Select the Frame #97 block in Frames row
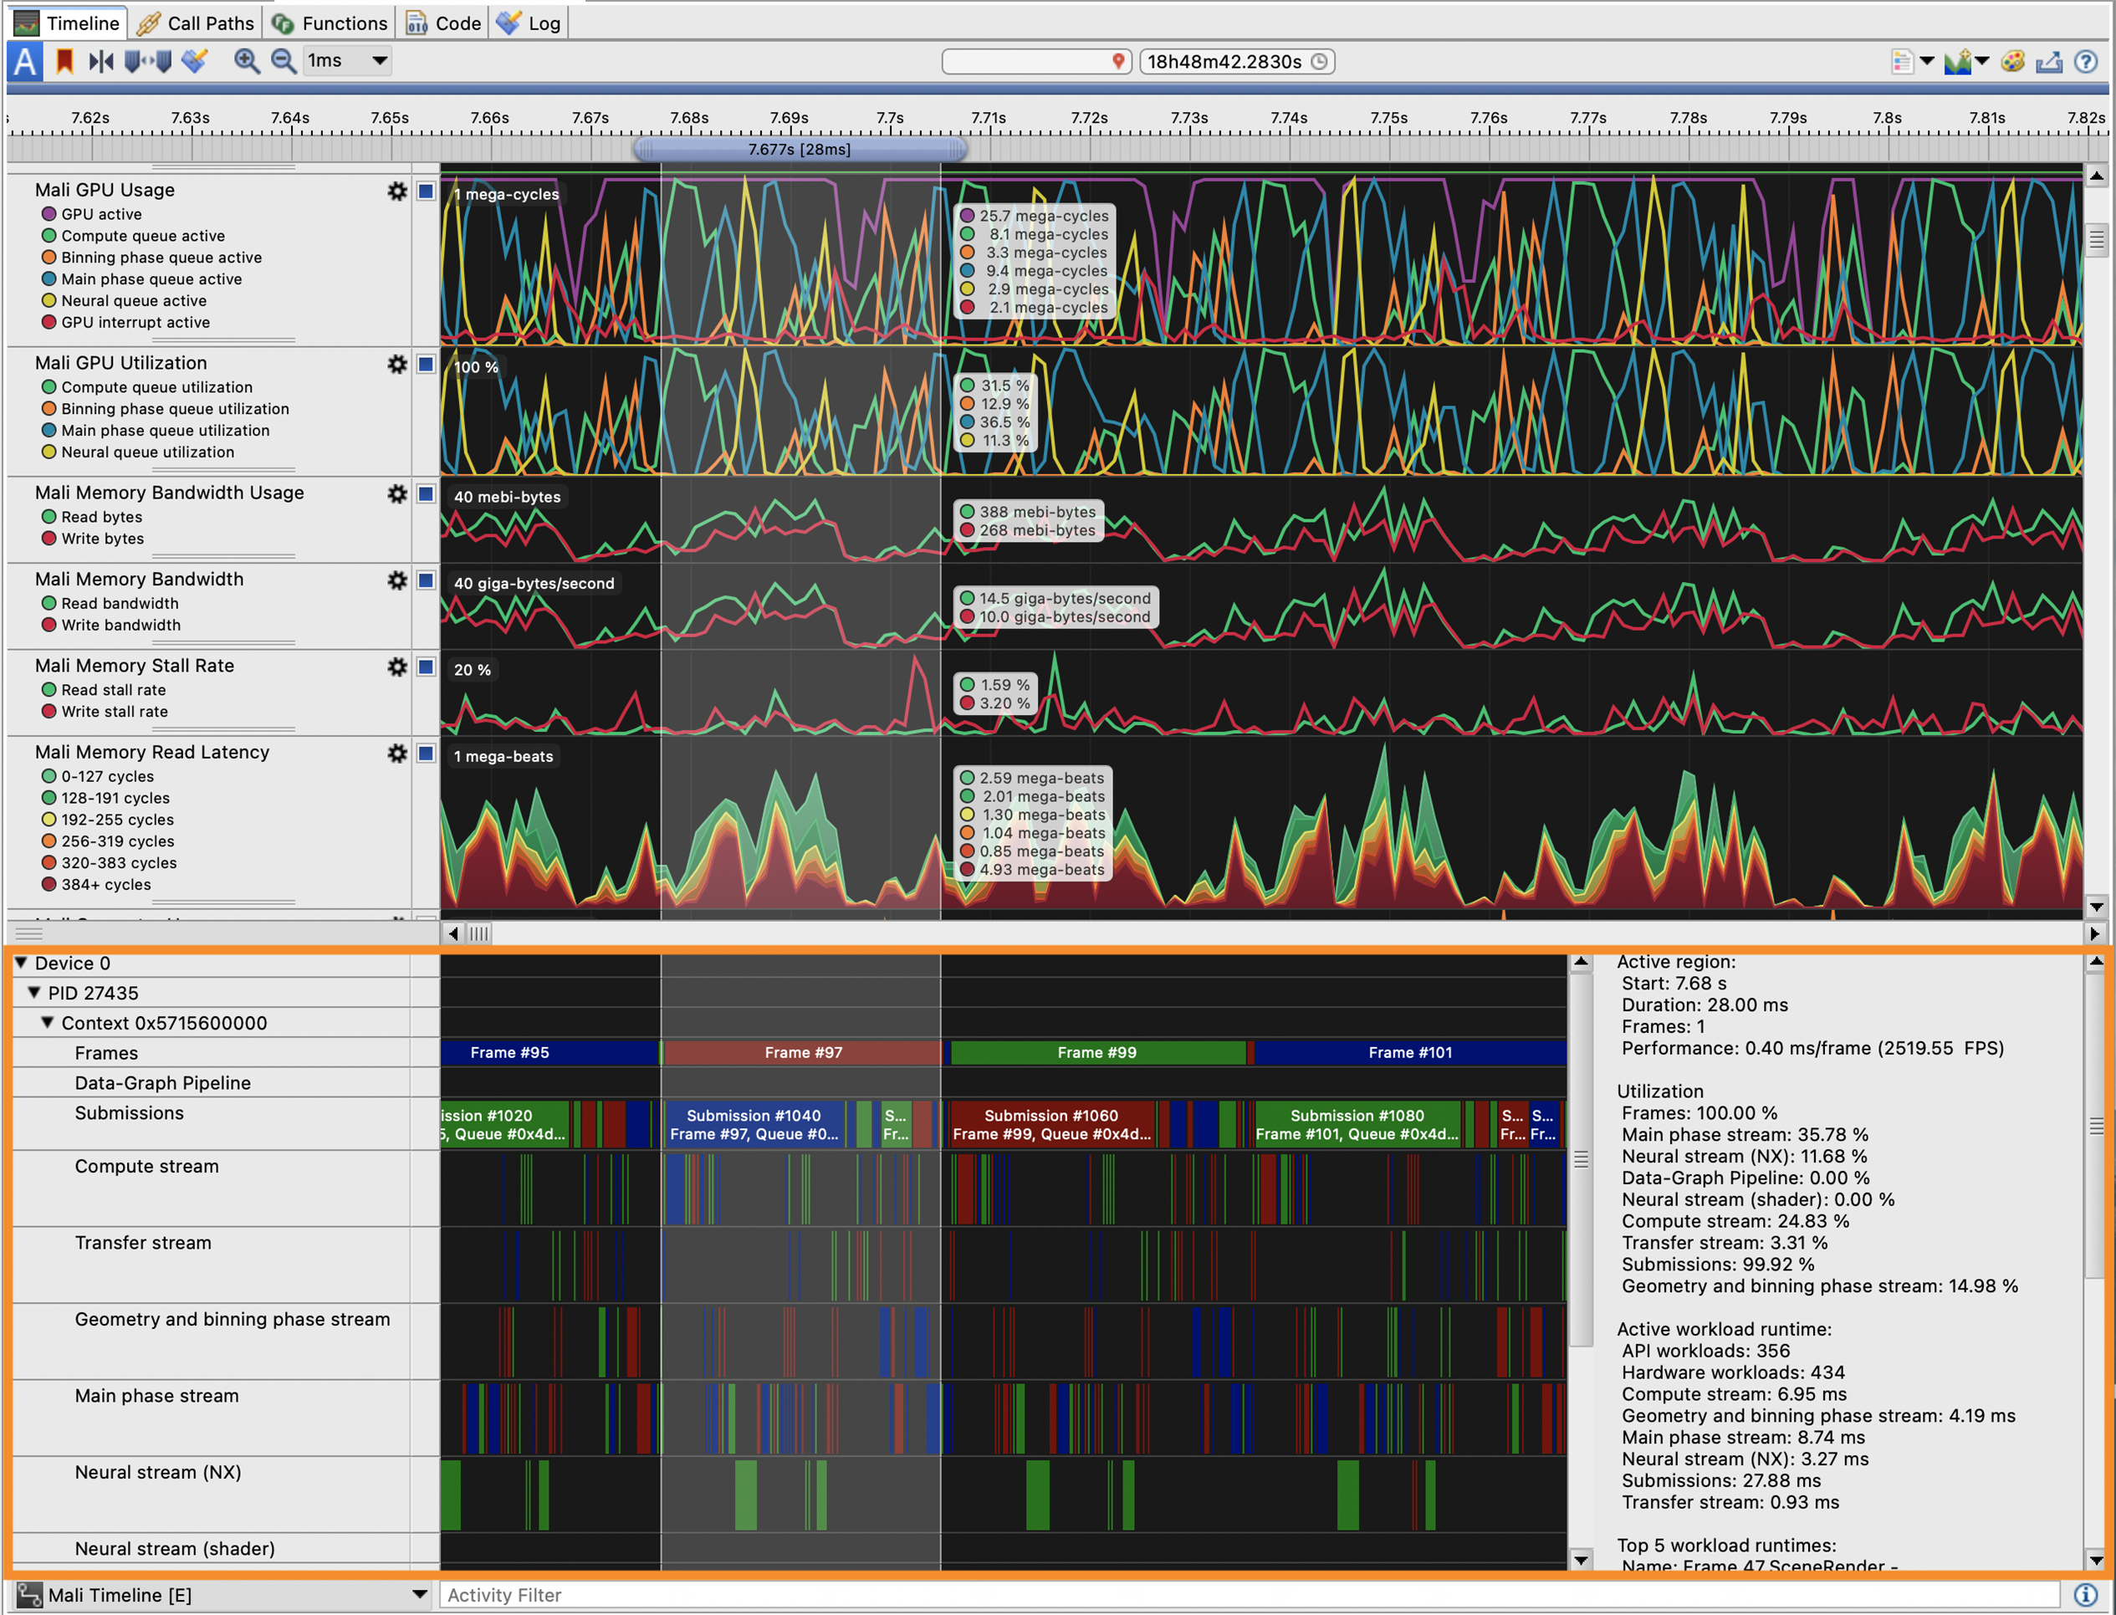The height and width of the screenshot is (1615, 2116). 803,1053
